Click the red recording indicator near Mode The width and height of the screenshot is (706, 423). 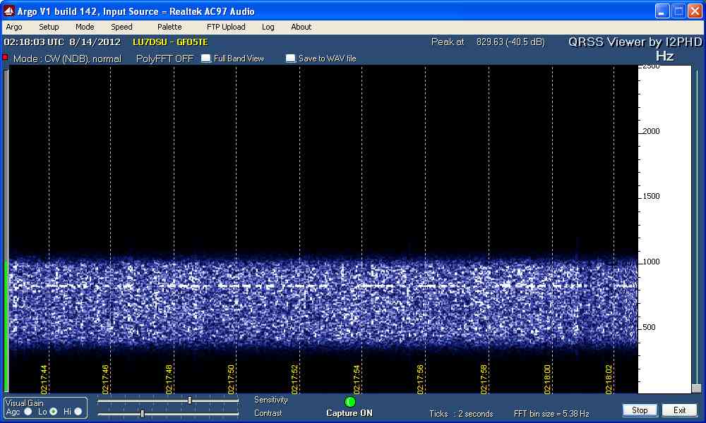(x=6, y=58)
